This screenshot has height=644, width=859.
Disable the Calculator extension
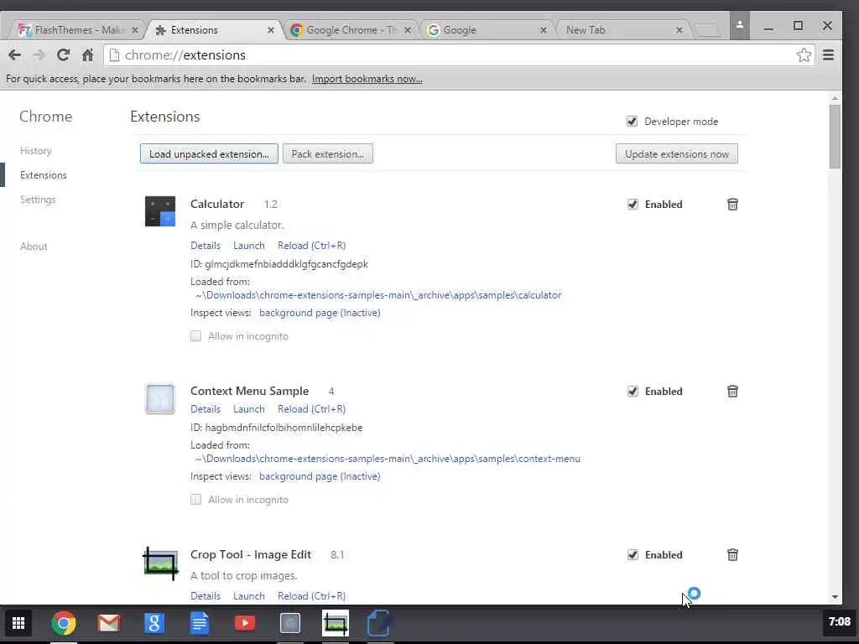(633, 205)
